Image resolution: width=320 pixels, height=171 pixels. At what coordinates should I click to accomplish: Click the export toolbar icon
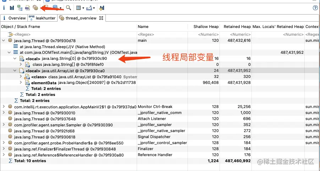(89, 8)
